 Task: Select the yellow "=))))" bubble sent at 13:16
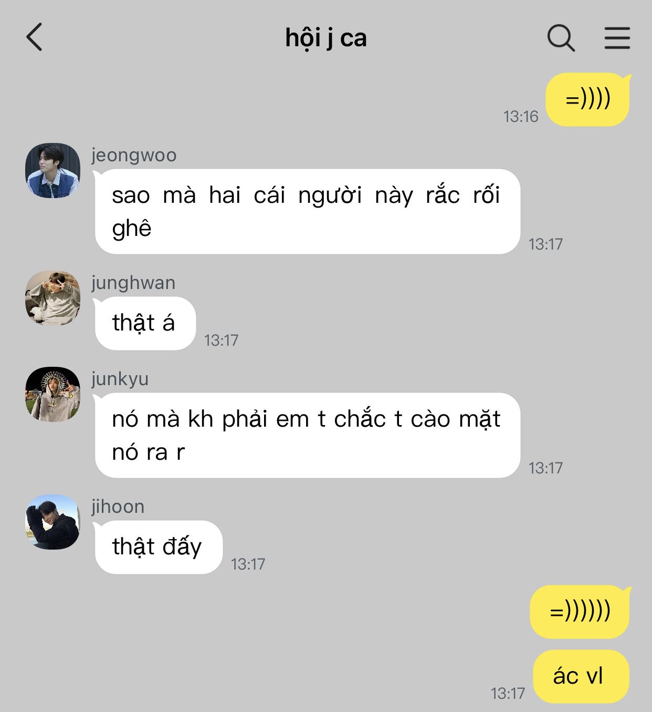coord(587,99)
